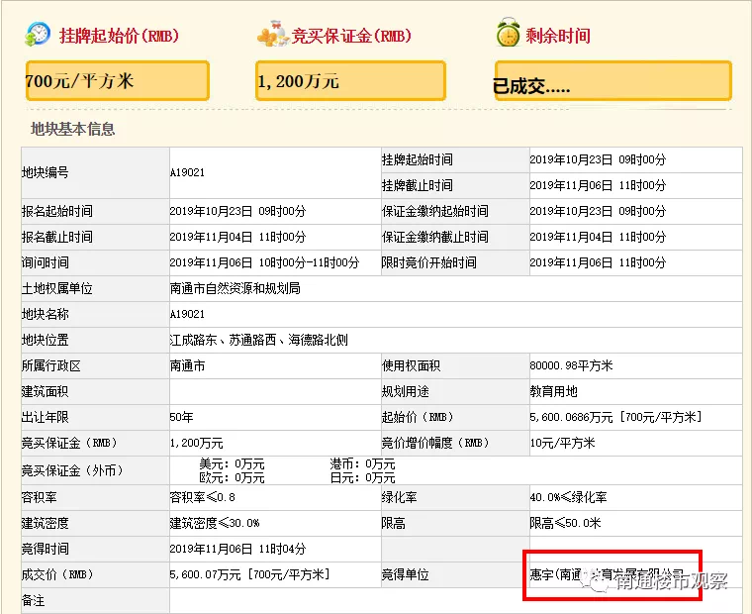Click the 教育用地 planned use value
The image size is (752, 614).
(554, 391)
